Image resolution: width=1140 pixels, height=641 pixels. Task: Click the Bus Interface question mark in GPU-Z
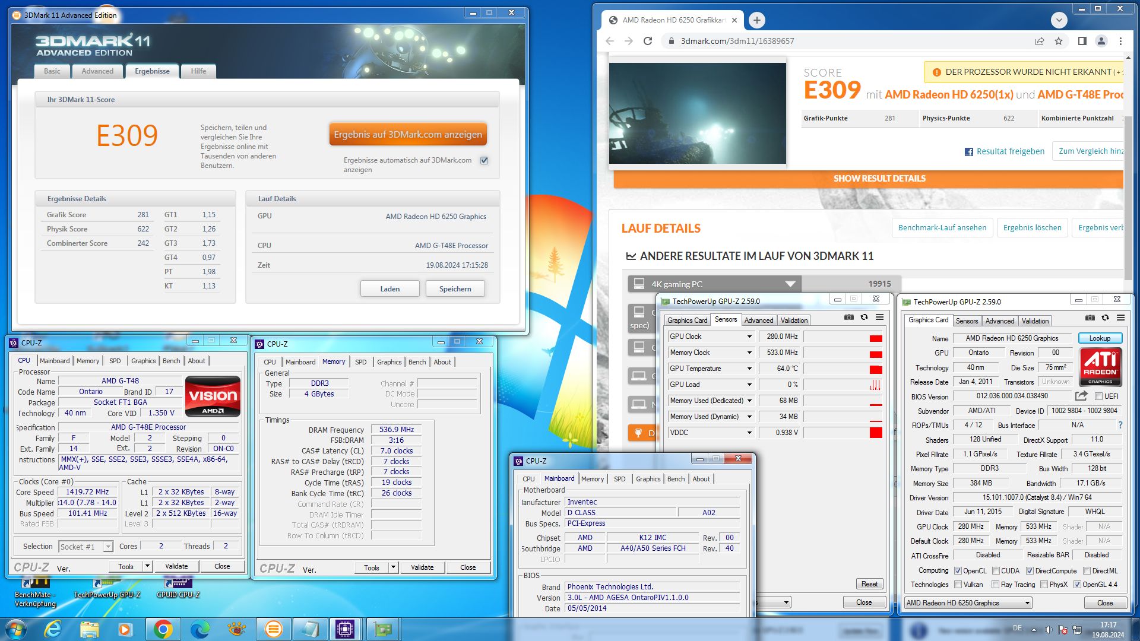coord(1120,425)
